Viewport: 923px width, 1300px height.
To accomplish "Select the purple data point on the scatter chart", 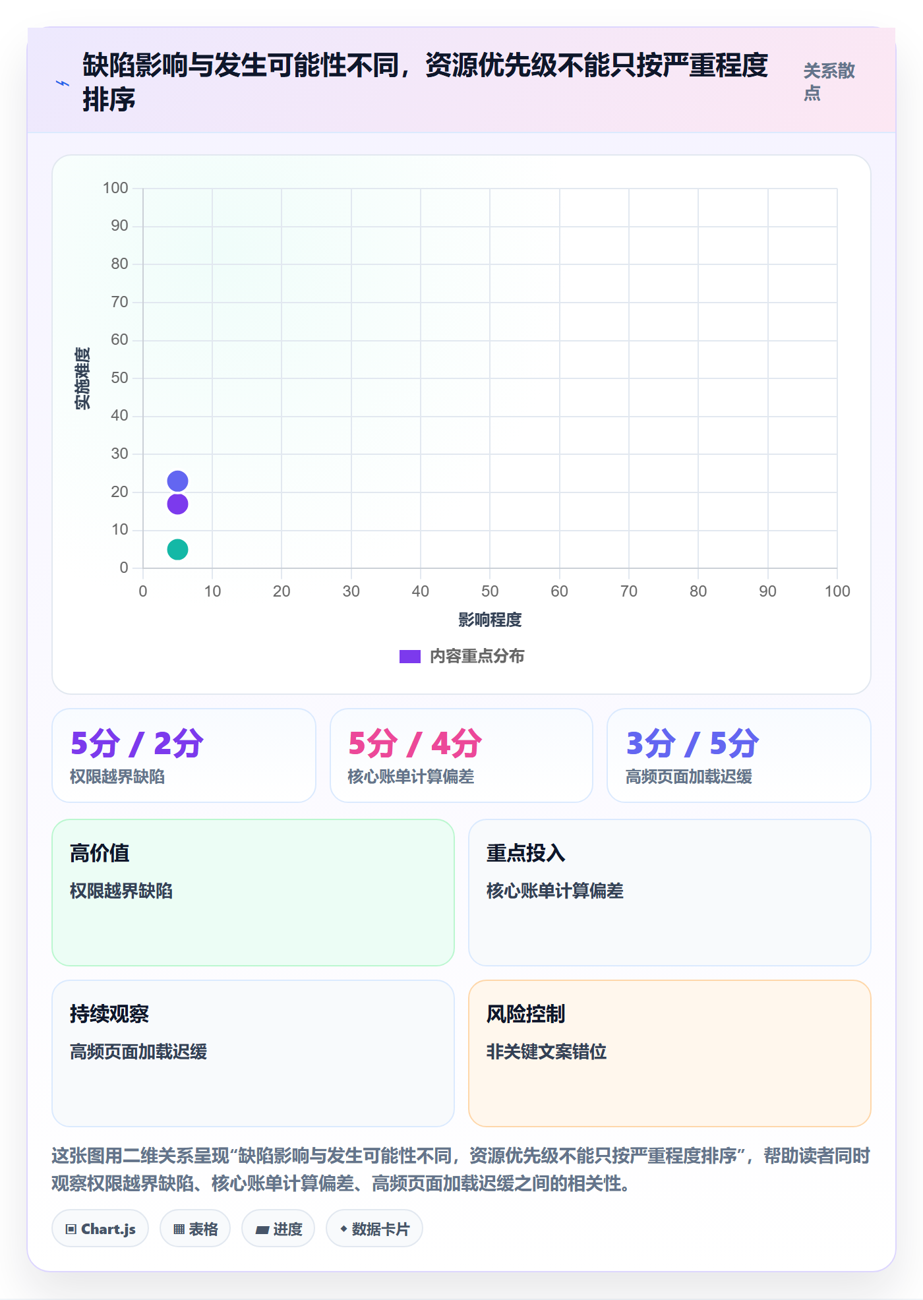I will [x=177, y=504].
